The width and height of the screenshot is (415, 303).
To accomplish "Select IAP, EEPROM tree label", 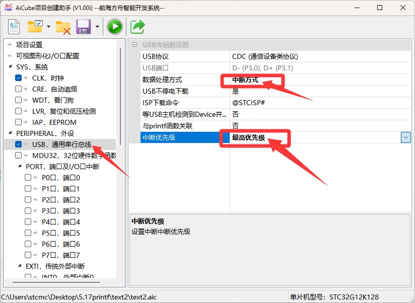I will [54, 122].
